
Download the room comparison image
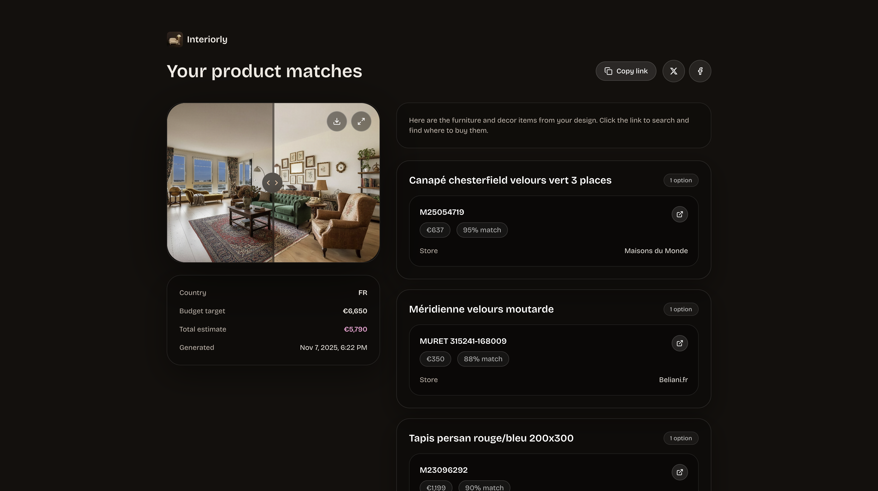[x=337, y=121]
